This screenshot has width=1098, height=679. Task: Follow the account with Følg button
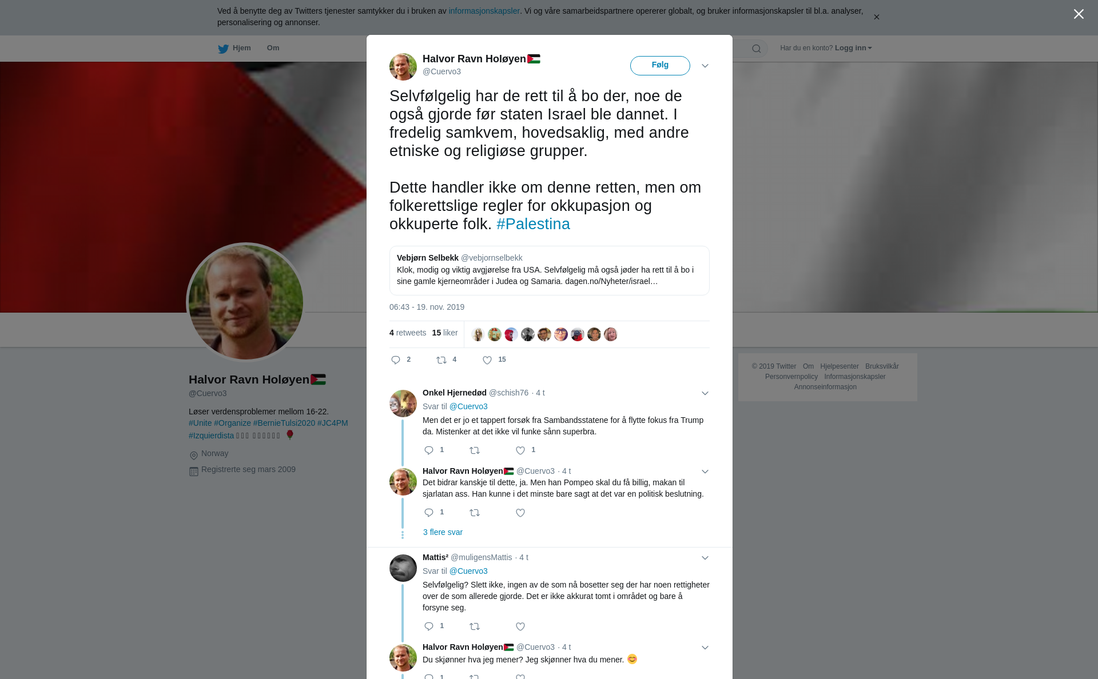click(x=660, y=65)
